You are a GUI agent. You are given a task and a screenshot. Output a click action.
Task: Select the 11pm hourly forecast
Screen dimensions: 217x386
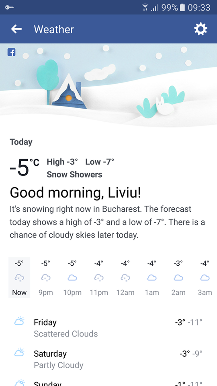point(99,277)
